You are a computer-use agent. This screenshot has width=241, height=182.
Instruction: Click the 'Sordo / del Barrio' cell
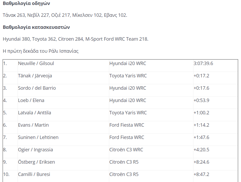[x=37, y=88]
